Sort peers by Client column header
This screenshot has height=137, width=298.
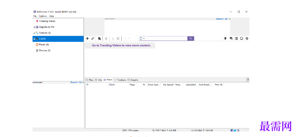118,84
